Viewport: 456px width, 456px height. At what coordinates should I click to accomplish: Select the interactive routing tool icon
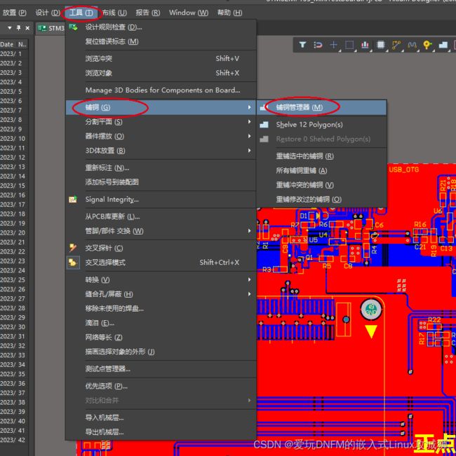pyautogui.click(x=396, y=45)
